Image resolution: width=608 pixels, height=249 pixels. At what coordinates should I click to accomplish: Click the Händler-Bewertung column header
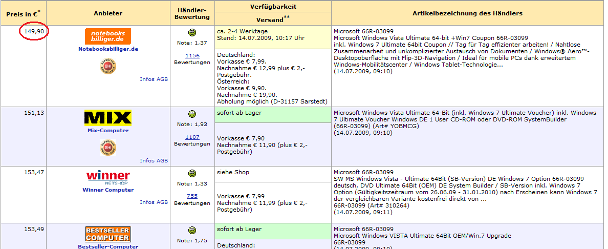[192, 13]
